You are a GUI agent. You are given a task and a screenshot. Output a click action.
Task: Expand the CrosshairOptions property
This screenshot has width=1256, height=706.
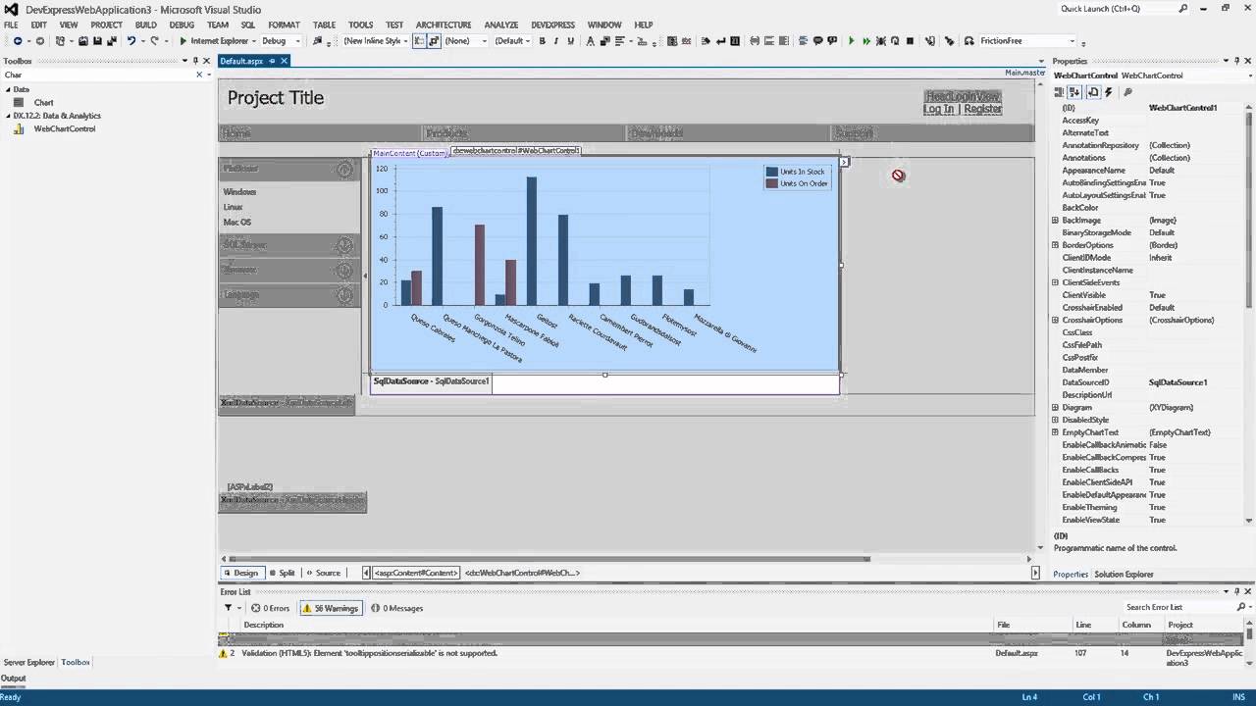point(1055,321)
